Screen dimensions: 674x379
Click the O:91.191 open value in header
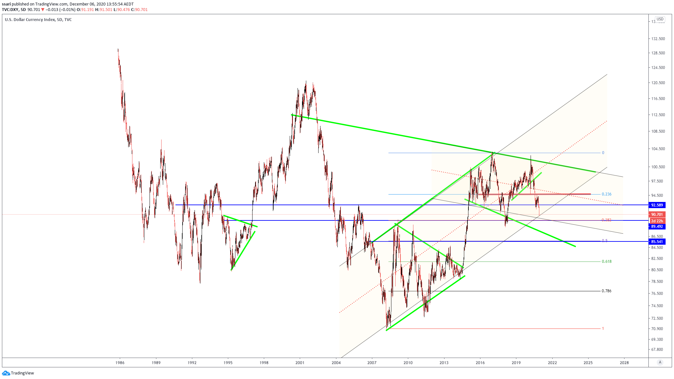(85, 10)
